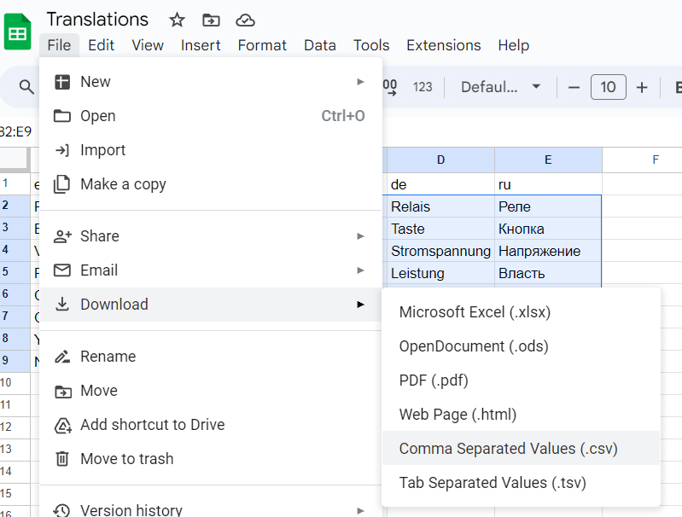
Task: Open the File menu
Action: coord(59,45)
